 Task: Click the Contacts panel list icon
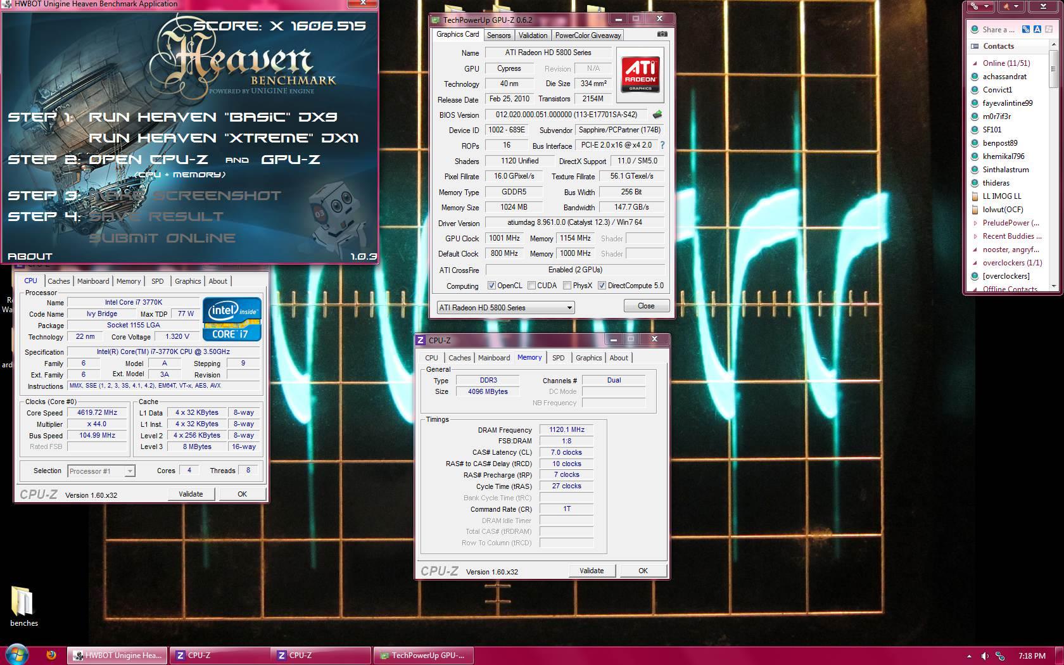click(x=975, y=46)
